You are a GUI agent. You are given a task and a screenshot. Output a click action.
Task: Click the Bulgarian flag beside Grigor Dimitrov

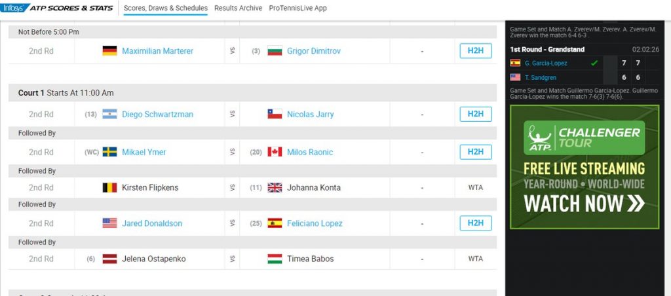(275, 51)
